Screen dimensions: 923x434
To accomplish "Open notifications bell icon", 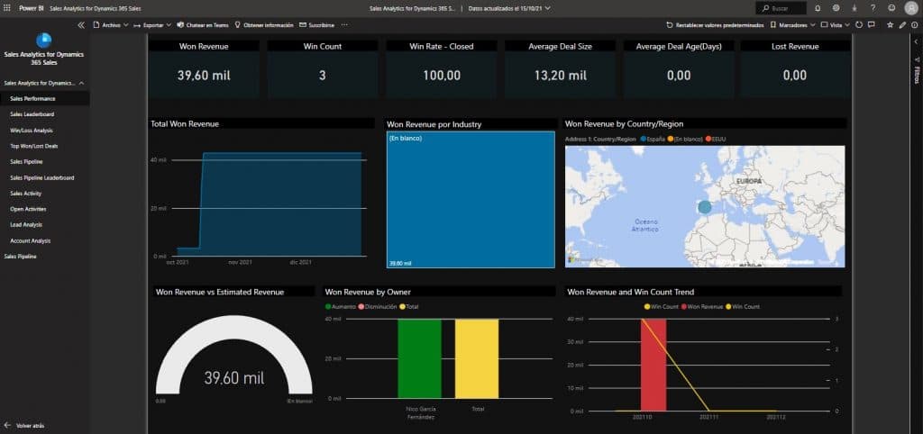I will [x=818, y=8].
